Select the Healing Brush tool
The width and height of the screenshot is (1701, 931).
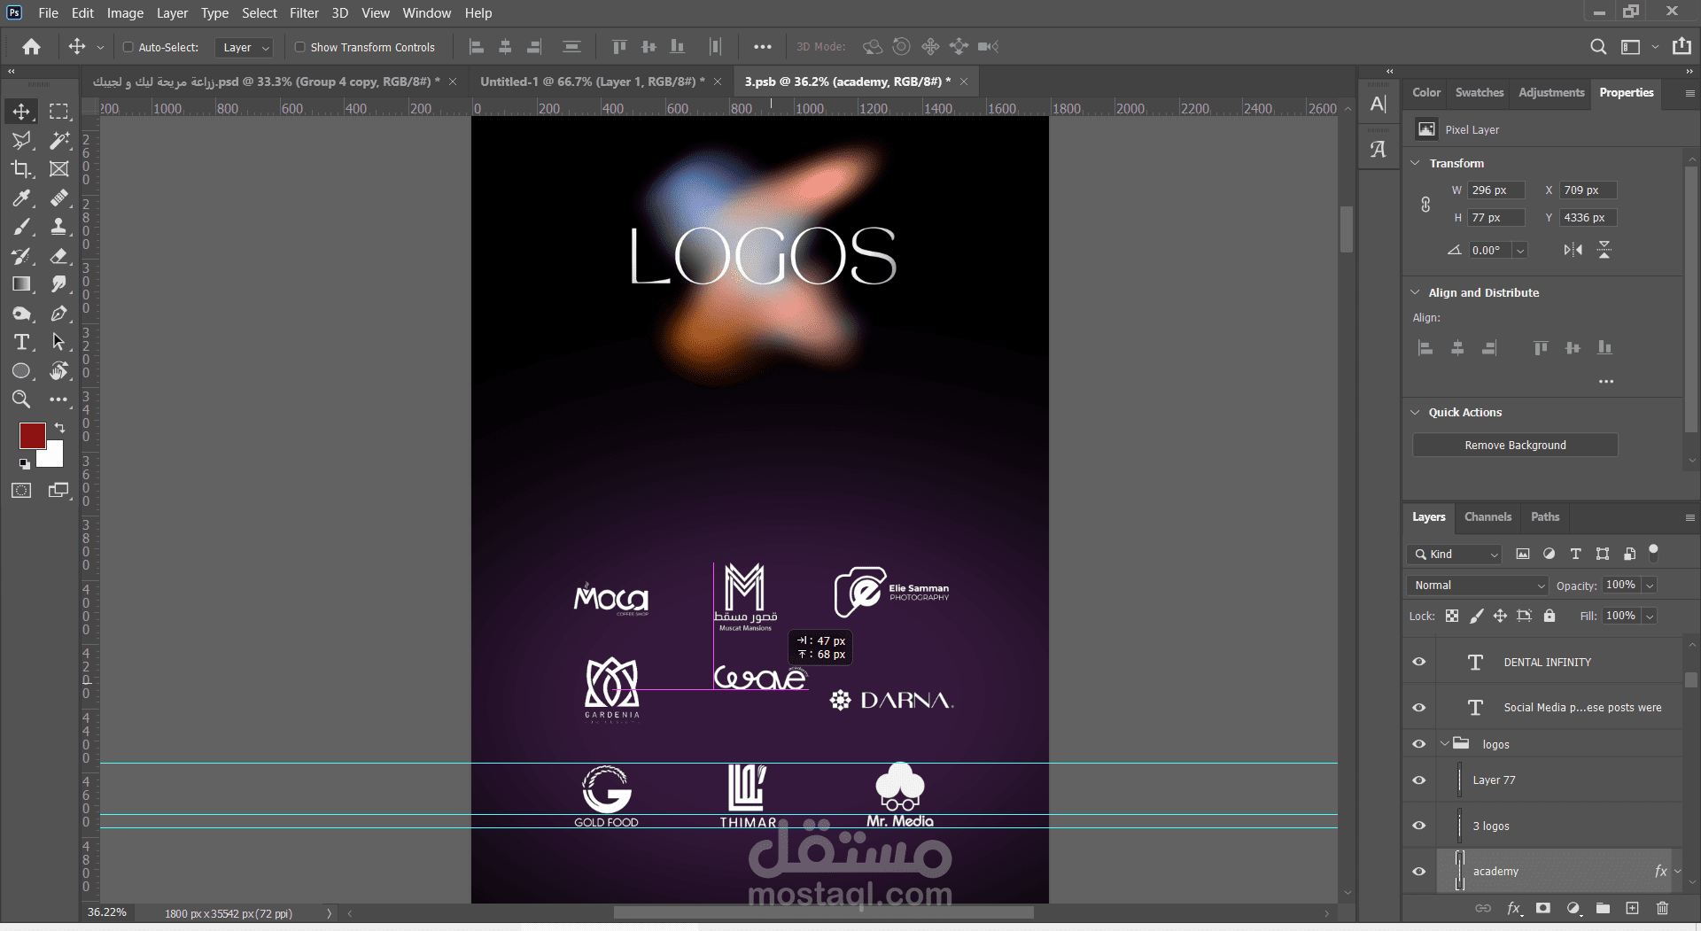[58, 198]
